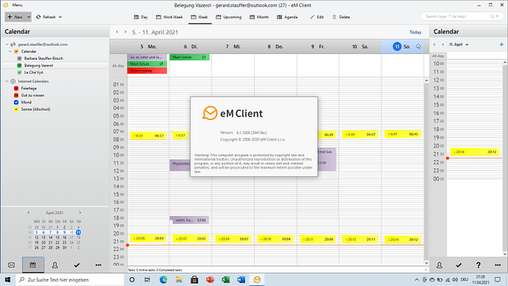Switch to Month view
508x286 pixels.
click(259, 17)
